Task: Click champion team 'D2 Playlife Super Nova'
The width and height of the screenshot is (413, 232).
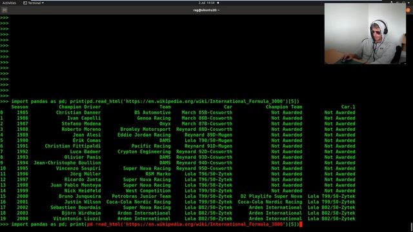Action: [x=271, y=196]
